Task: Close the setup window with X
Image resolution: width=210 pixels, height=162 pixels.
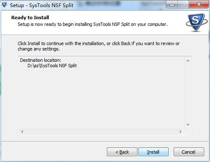Action: tap(199, 5)
